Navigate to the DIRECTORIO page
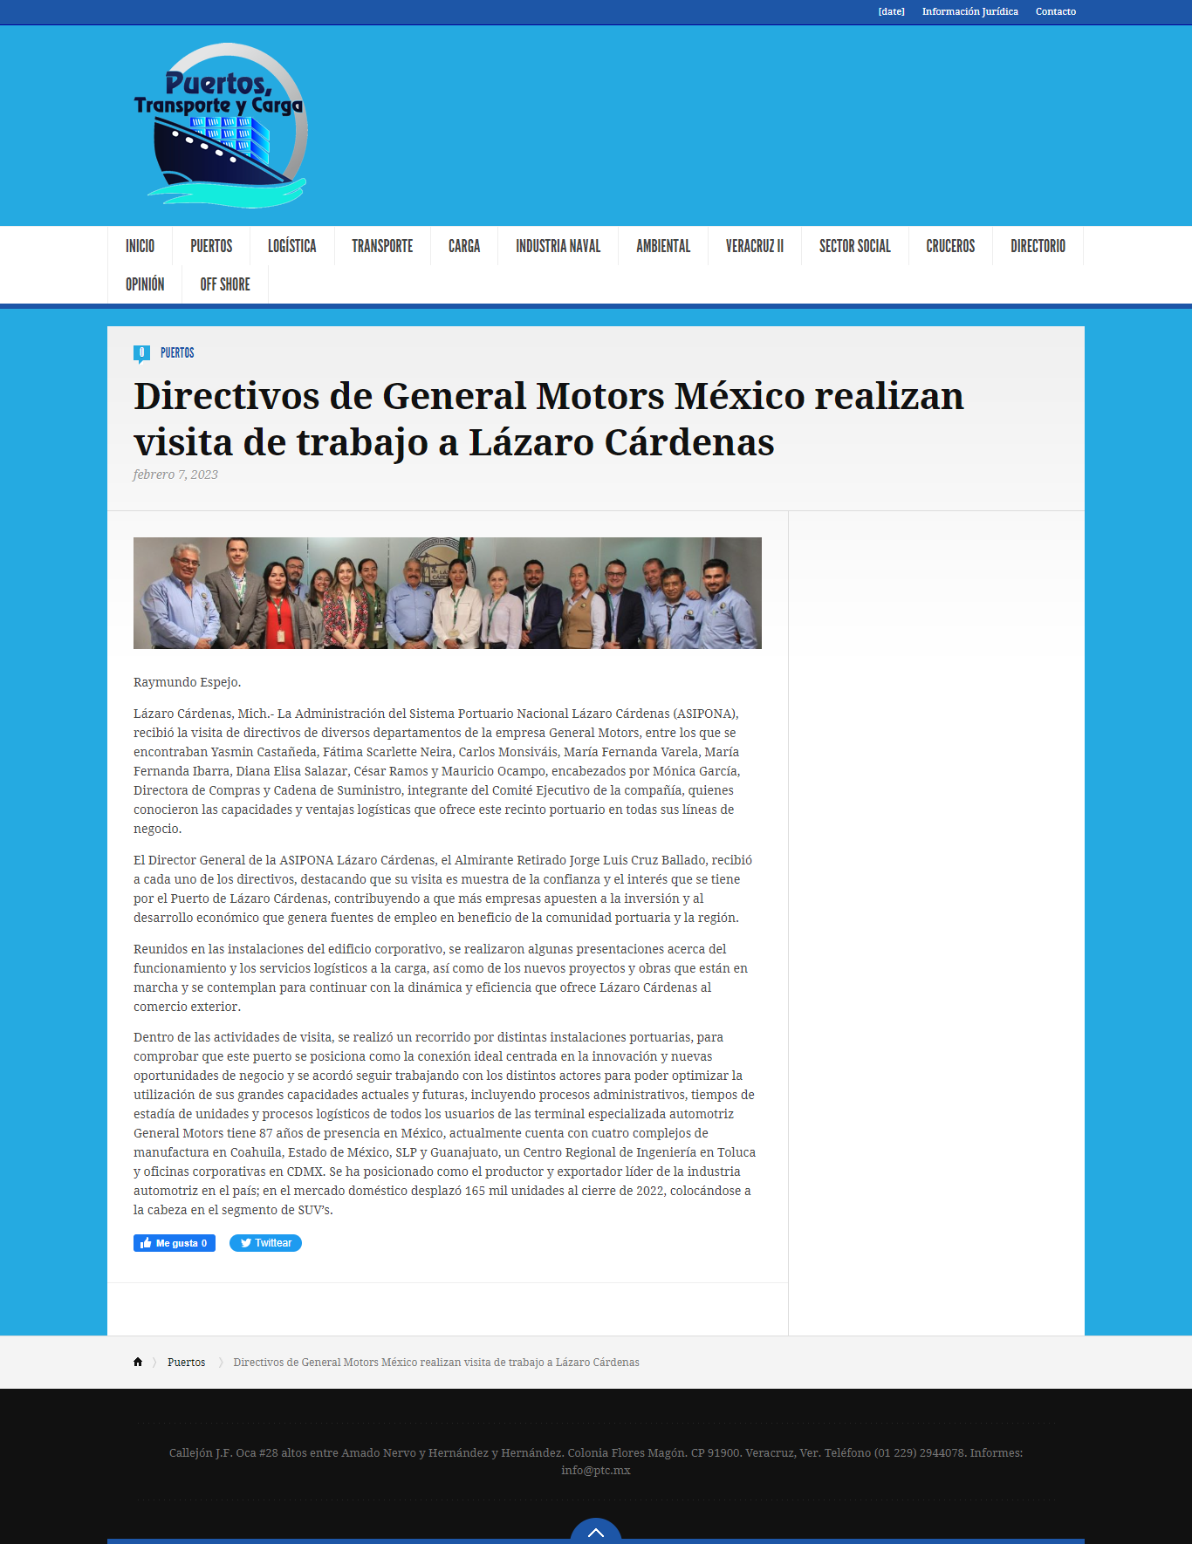The height and width of the screenshot is (1544, 1192). pyautogui.click(x=1038, y=246)
